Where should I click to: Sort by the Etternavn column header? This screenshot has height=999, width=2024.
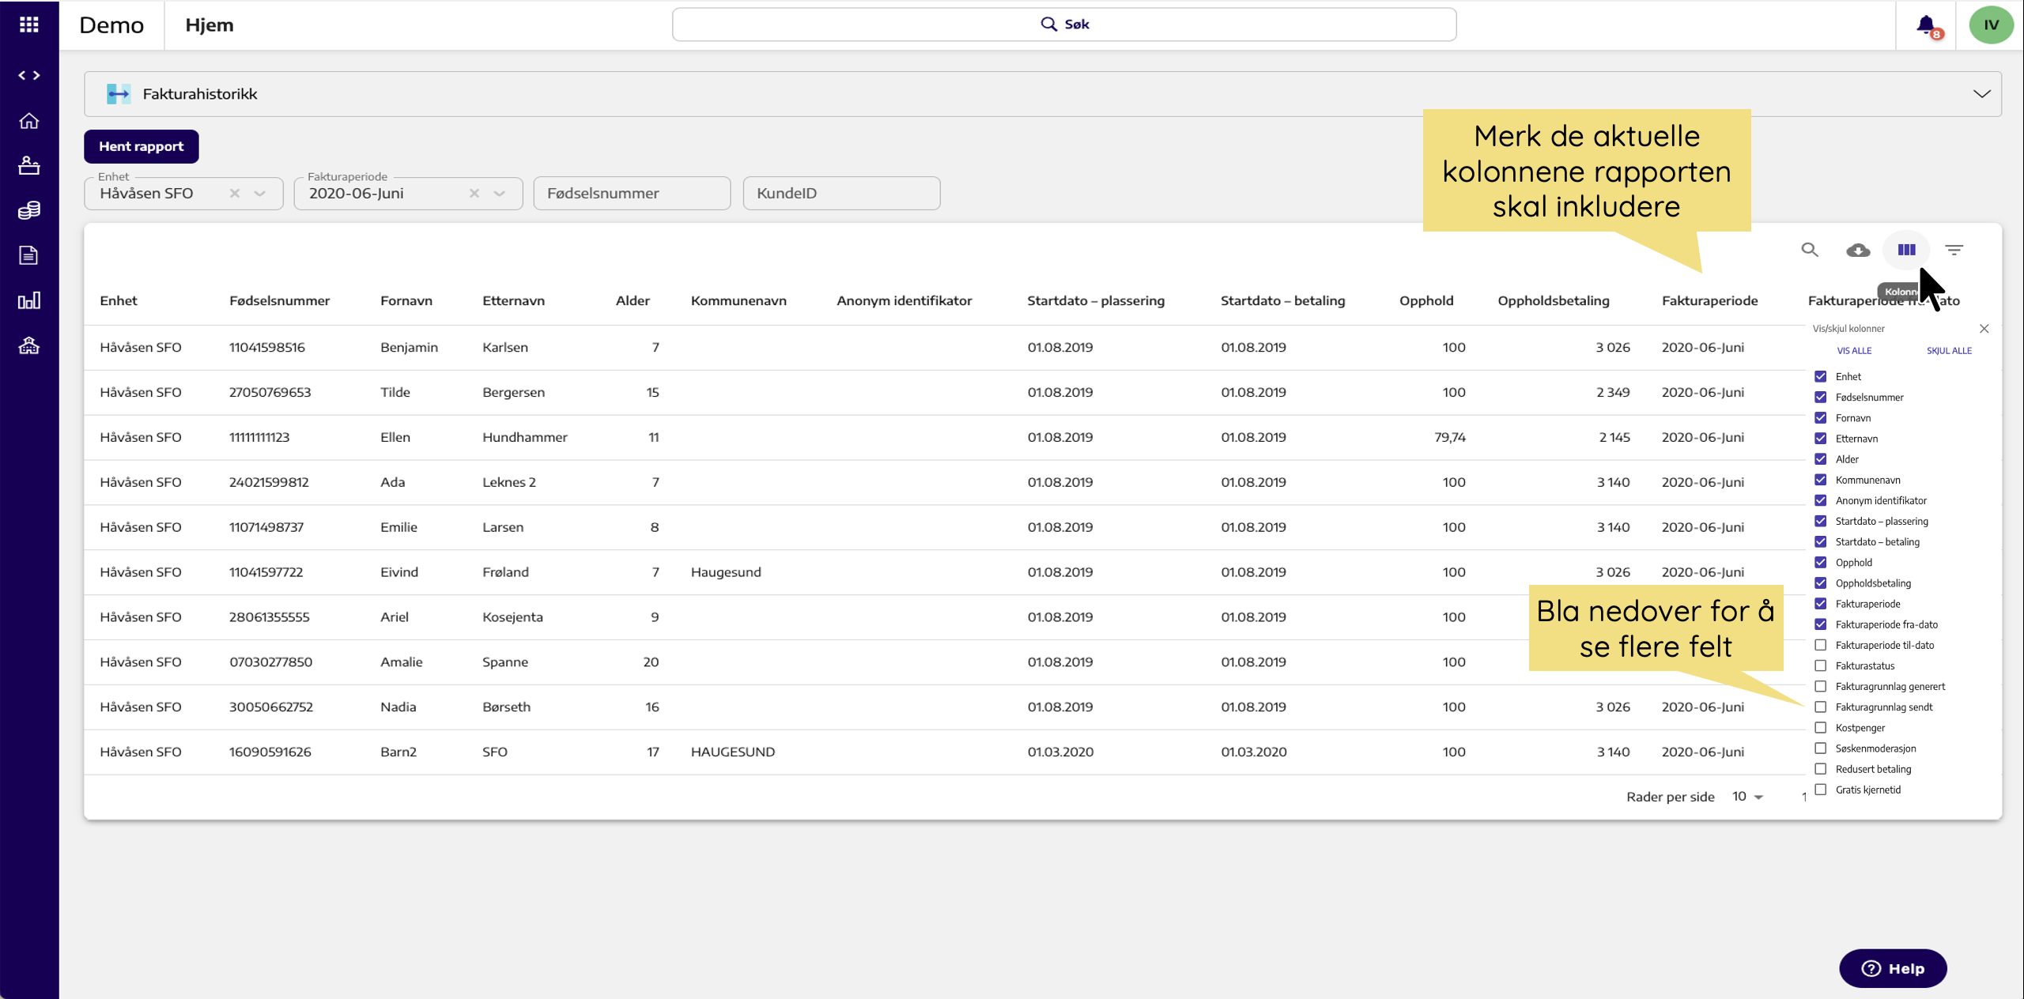513,301
